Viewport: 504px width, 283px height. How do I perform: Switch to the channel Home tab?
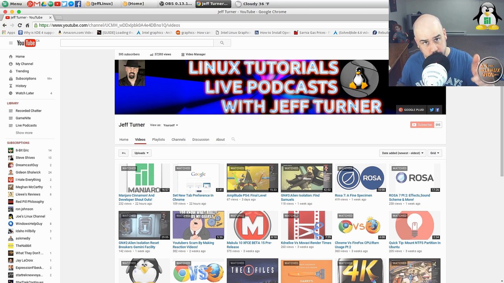coord(124,140)
